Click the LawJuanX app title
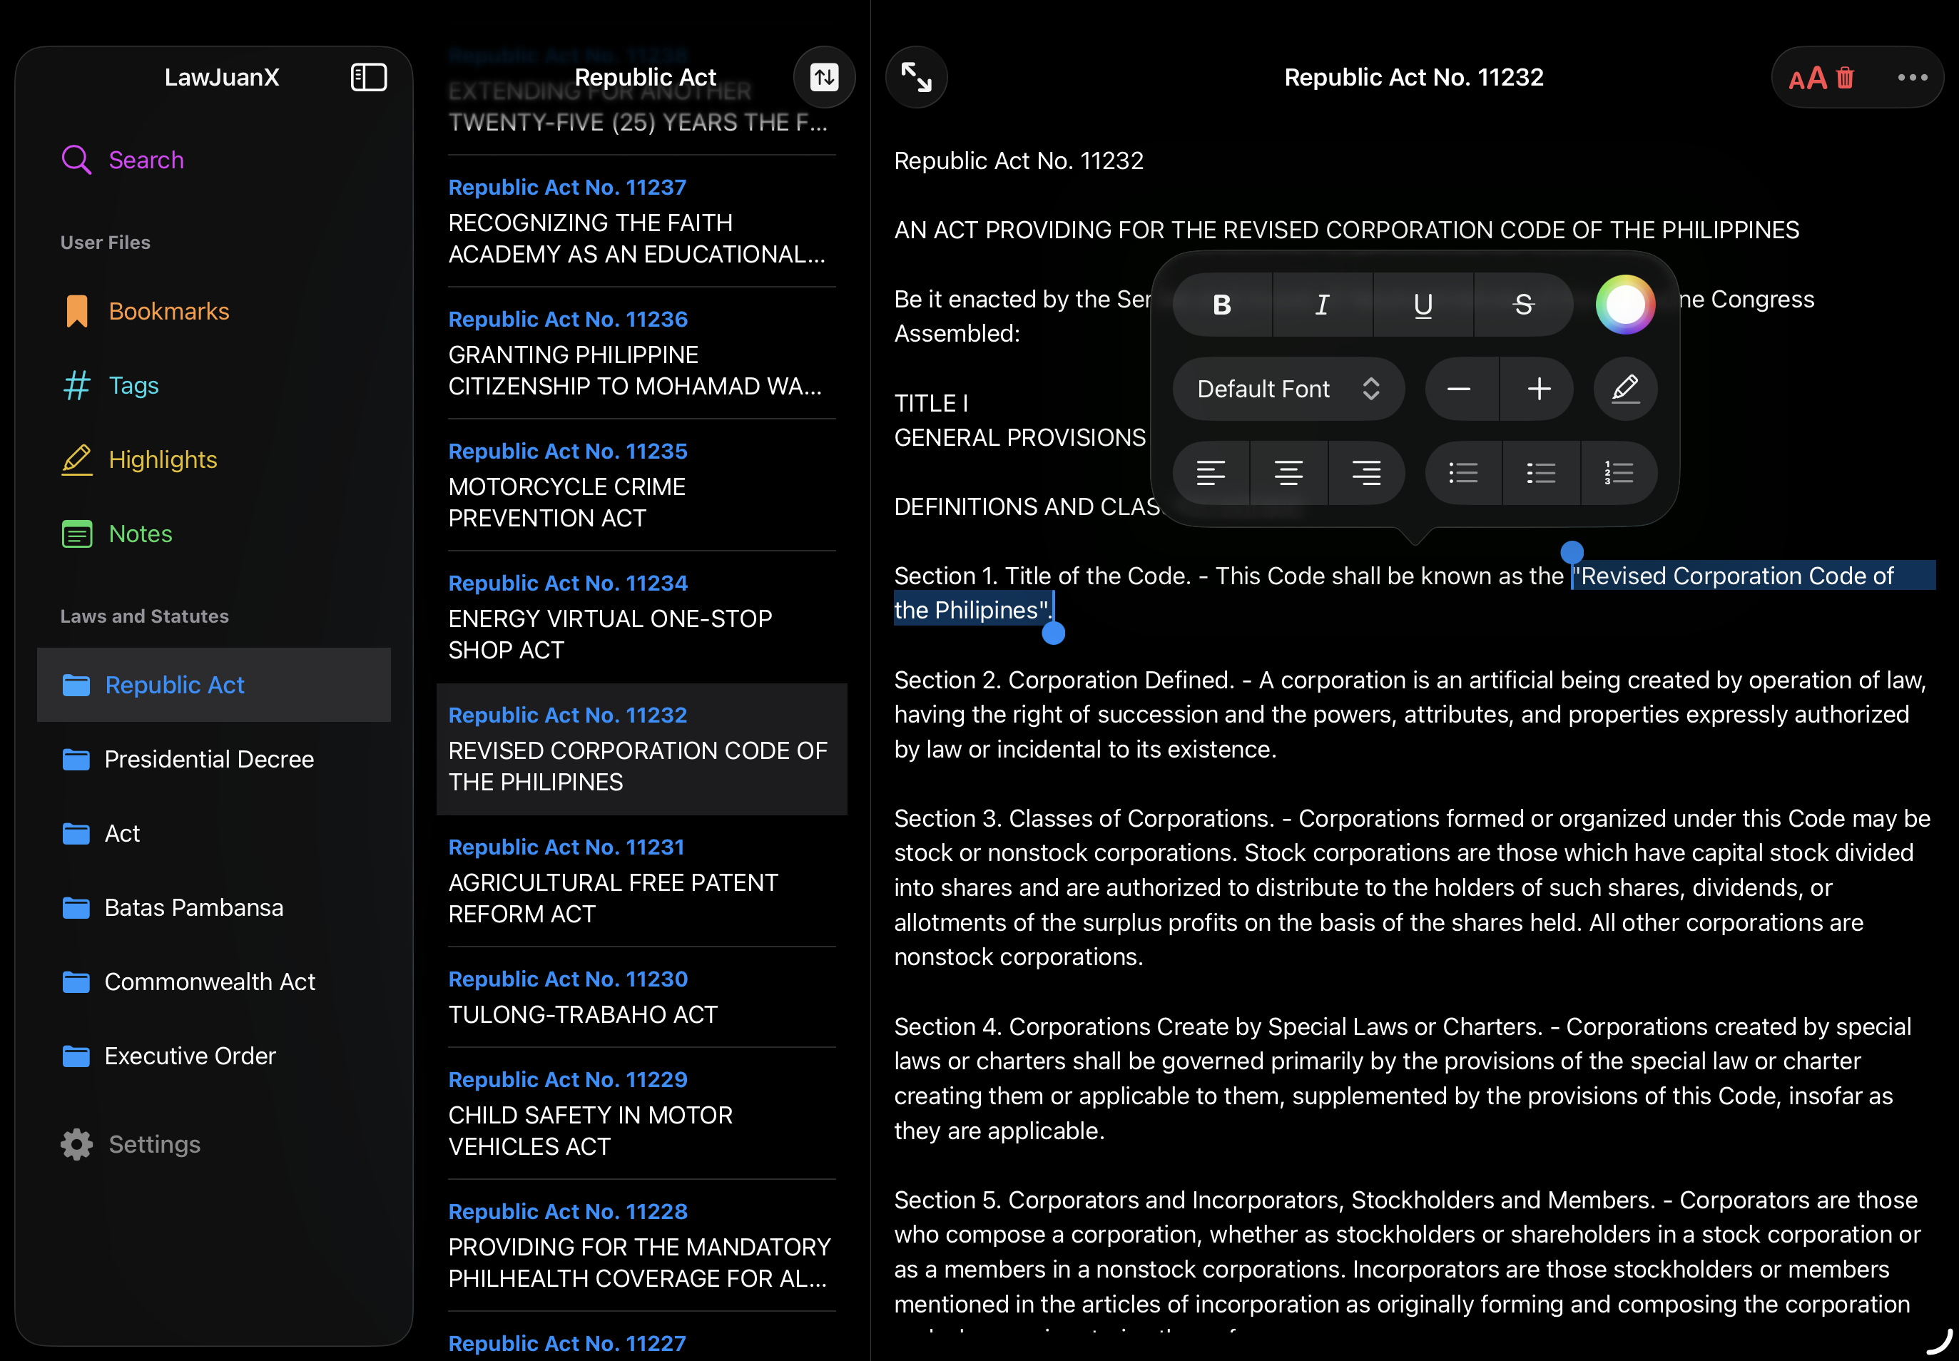The image size is (1959, 1361). [222, 78]
